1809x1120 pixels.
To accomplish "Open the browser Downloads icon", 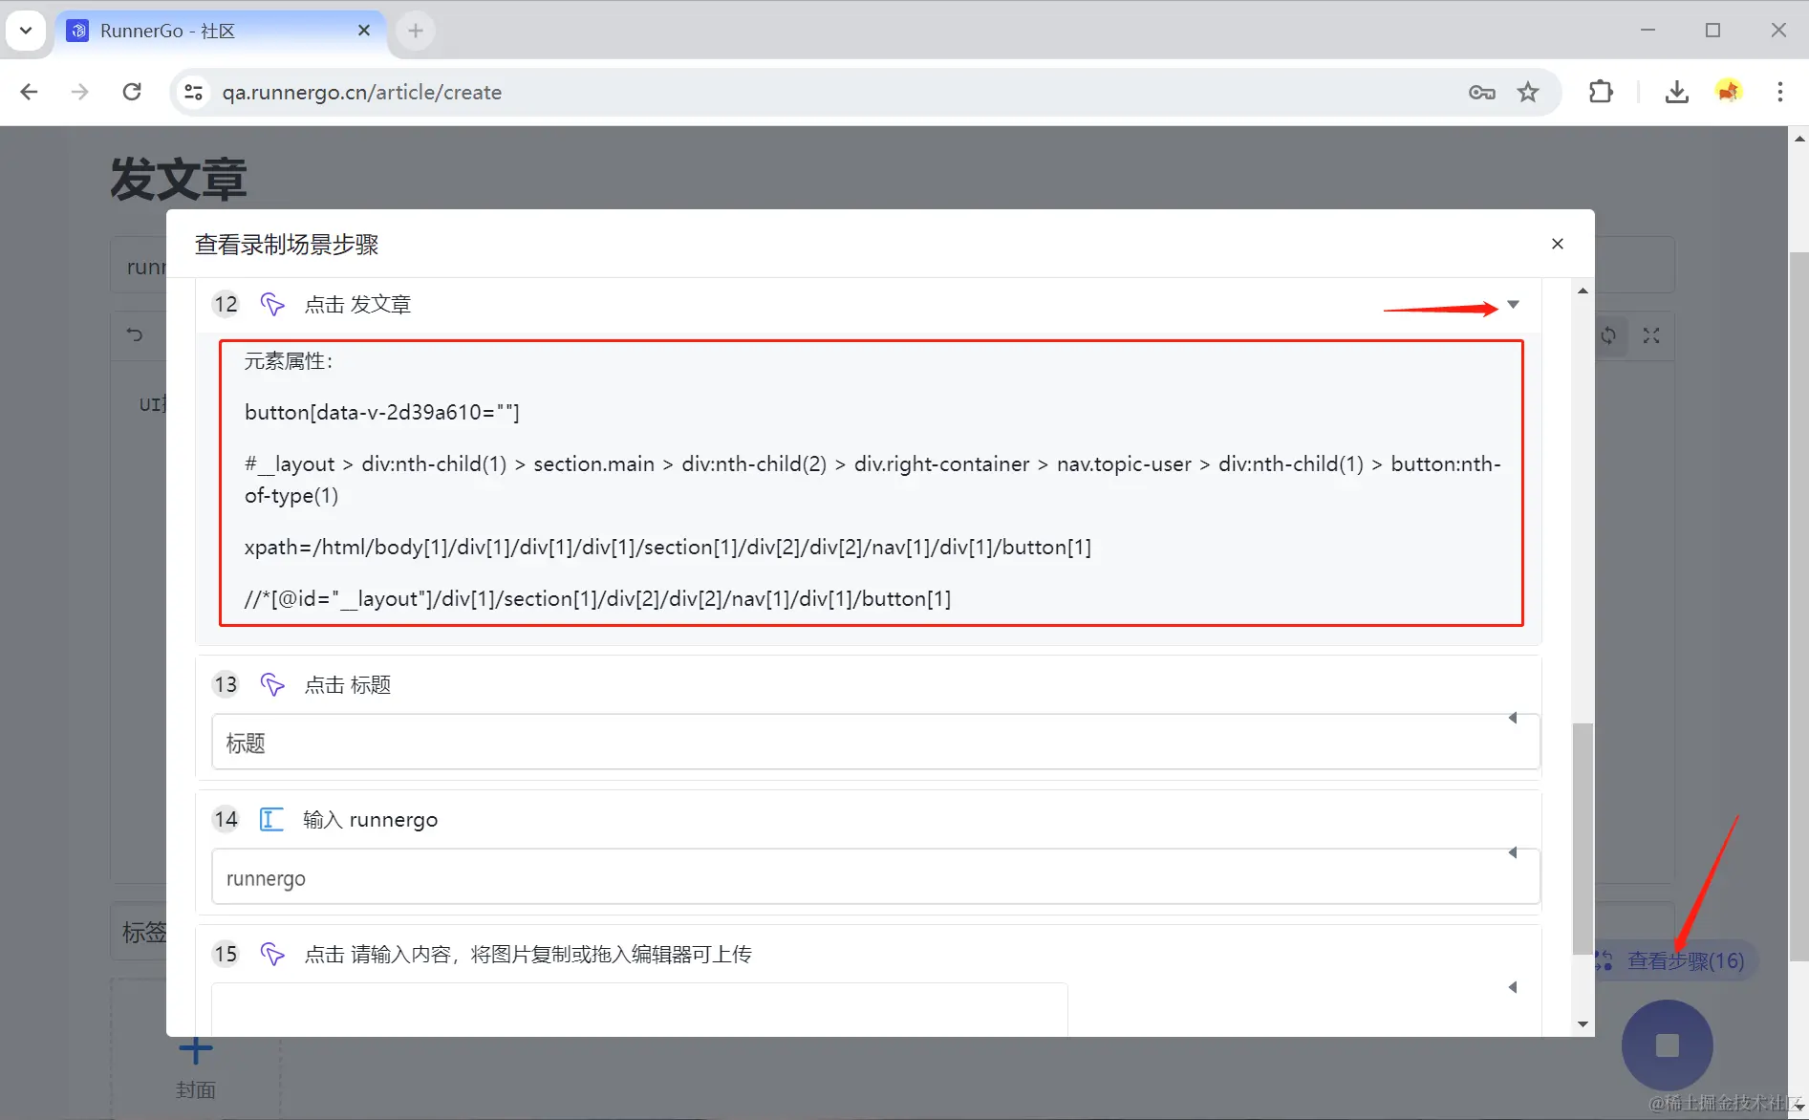I will tap(1677, 92).
